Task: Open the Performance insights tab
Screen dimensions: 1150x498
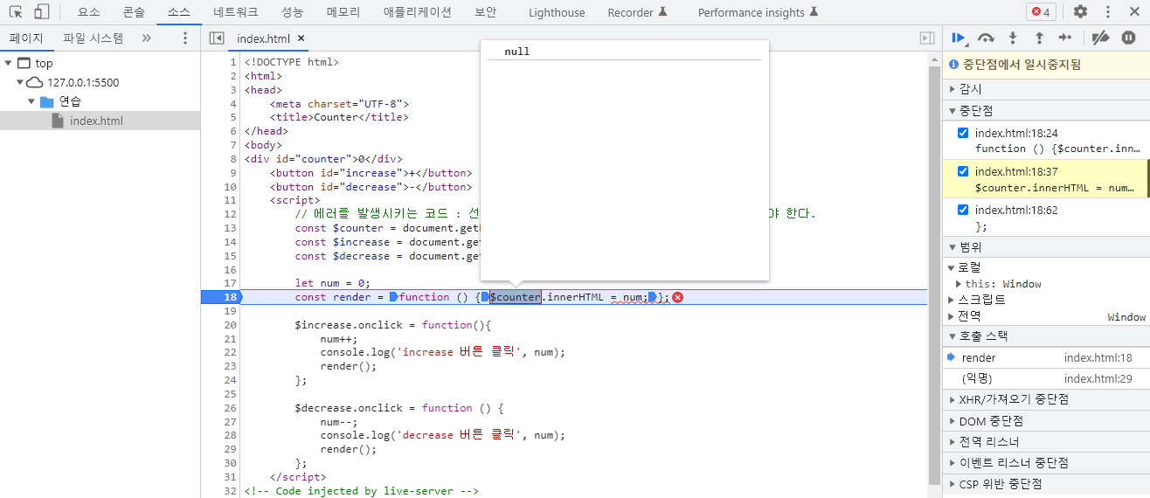Action: (758, 12)
